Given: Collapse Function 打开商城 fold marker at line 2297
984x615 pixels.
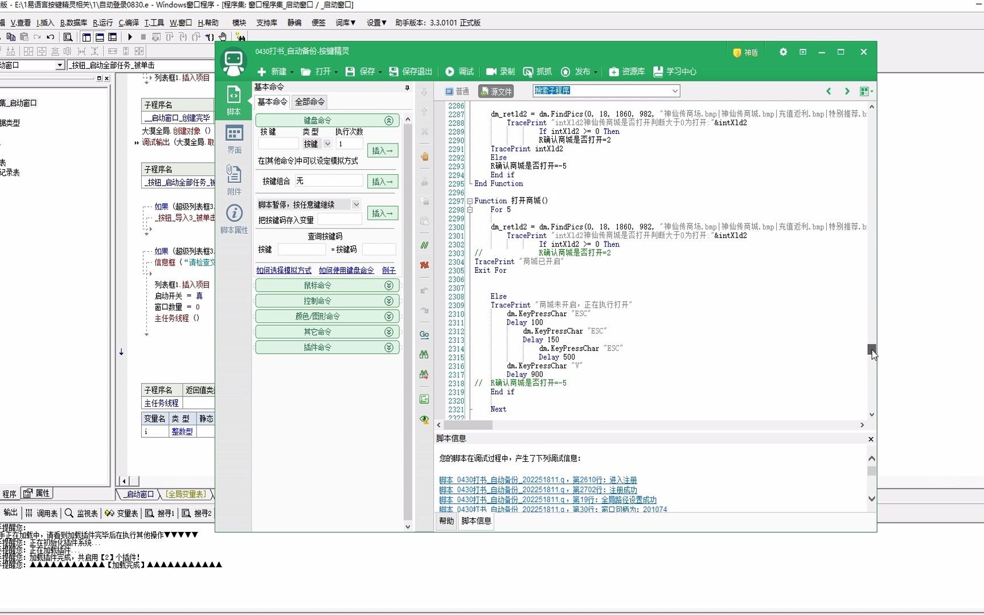Looking at the screenshot, I should pos(470,201).
